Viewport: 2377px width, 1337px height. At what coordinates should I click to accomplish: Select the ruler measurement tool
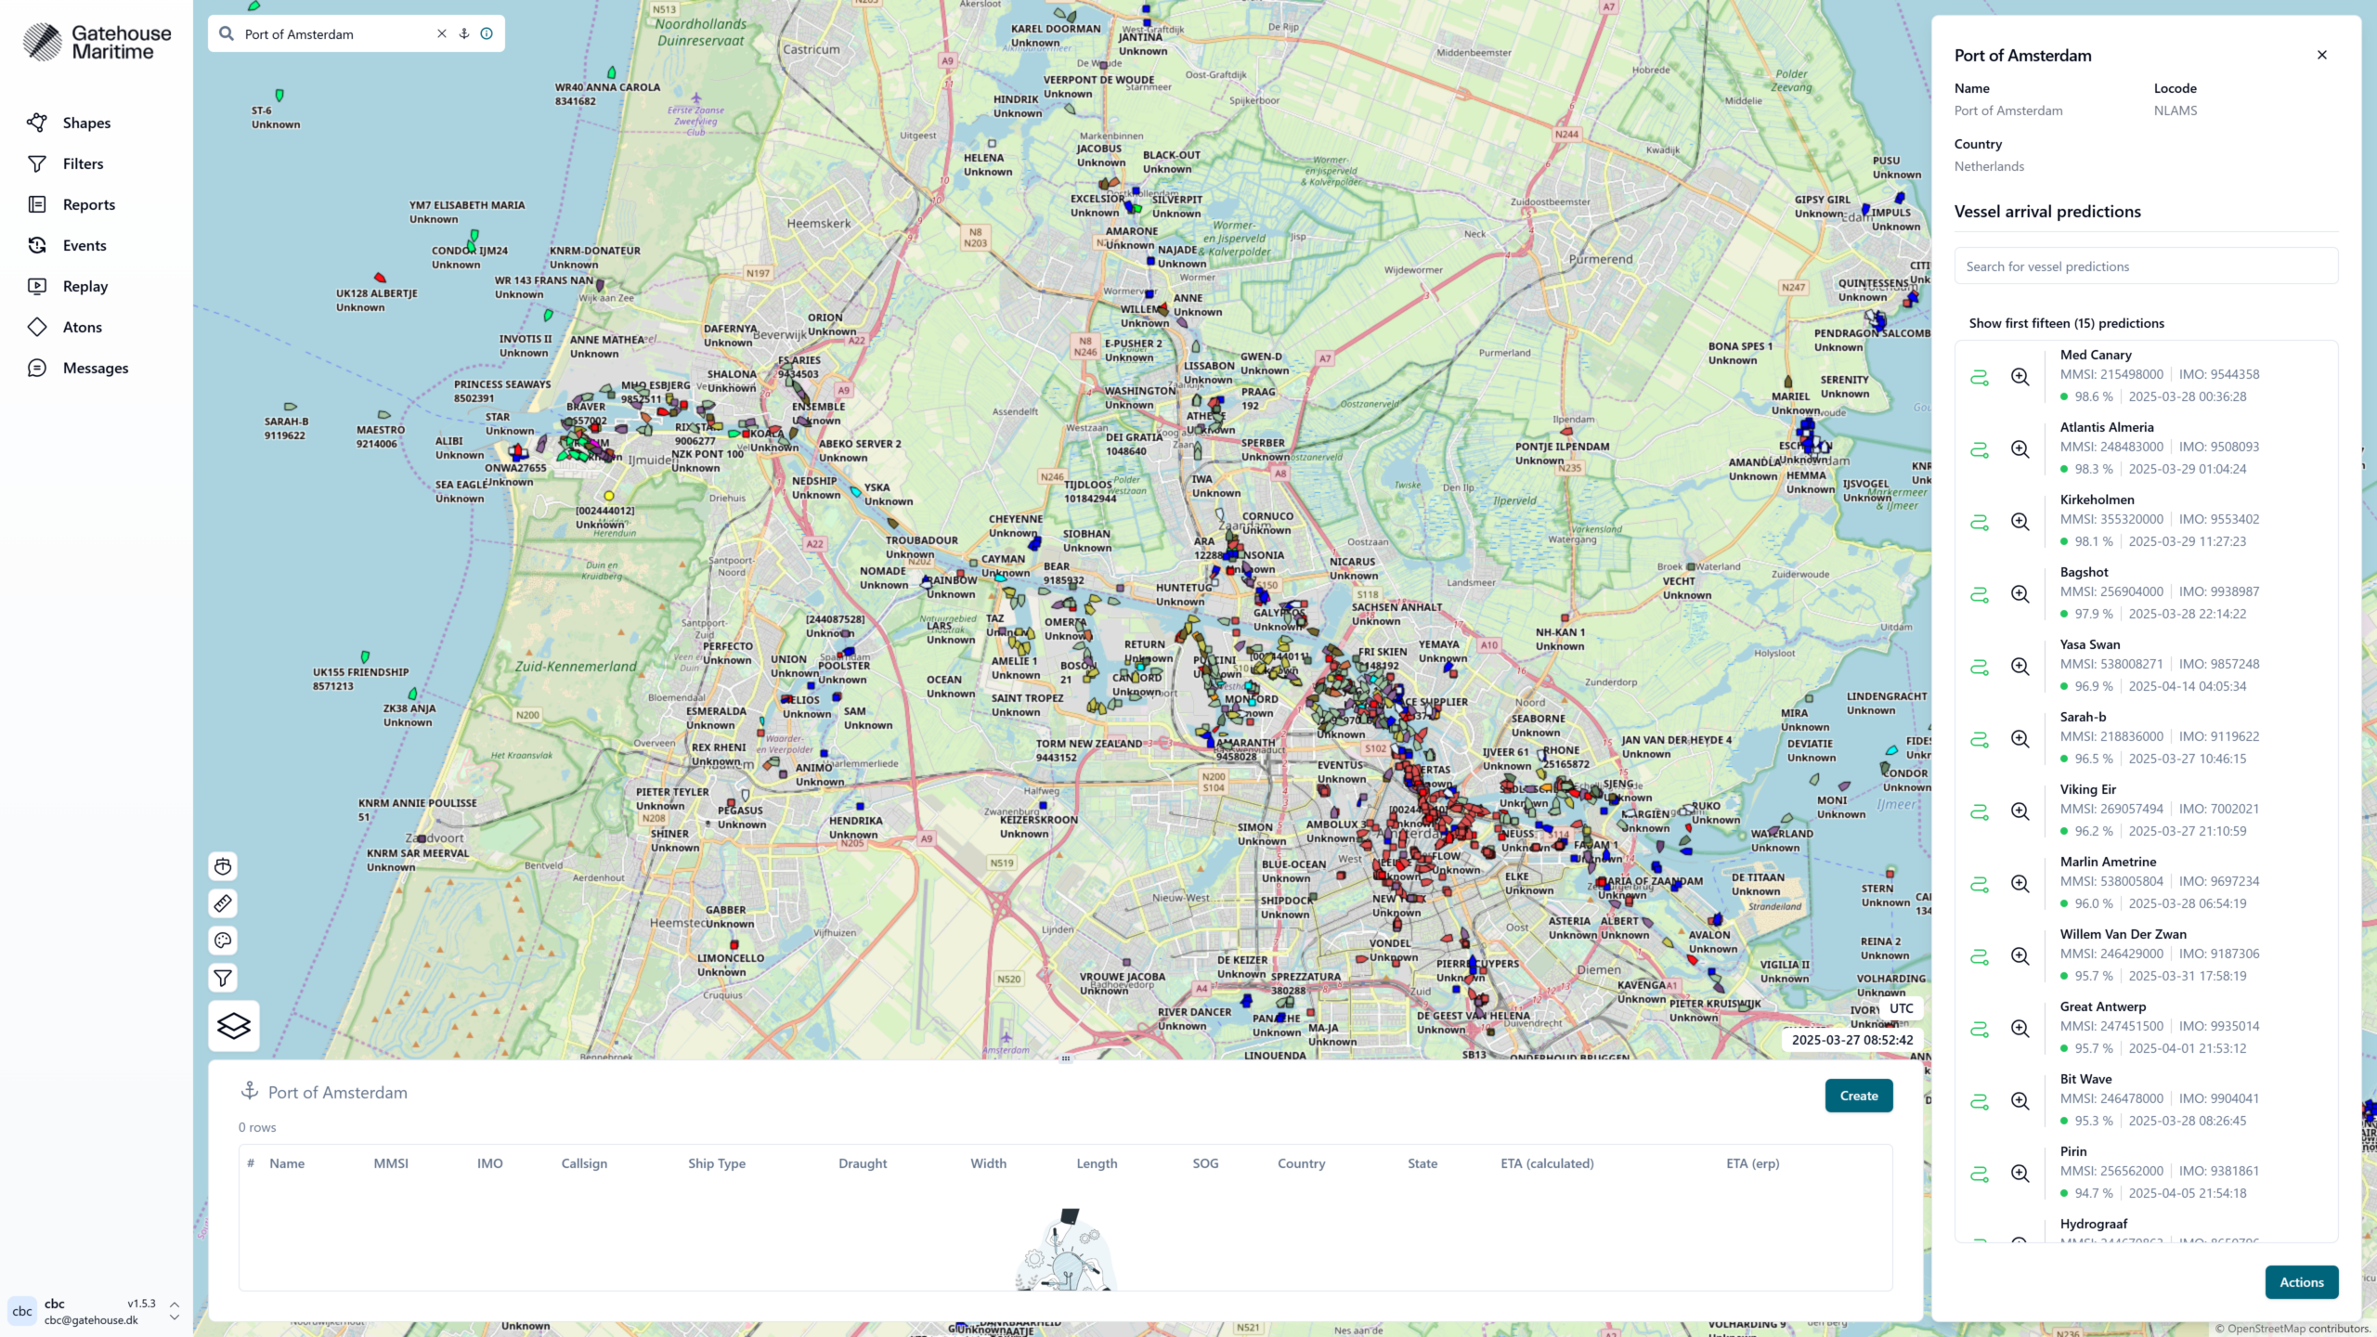click(x=223, y=903)
